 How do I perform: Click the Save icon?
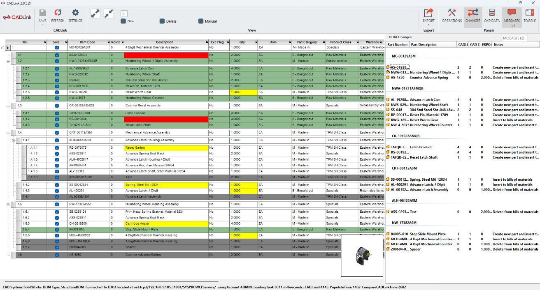click(42, 15)
